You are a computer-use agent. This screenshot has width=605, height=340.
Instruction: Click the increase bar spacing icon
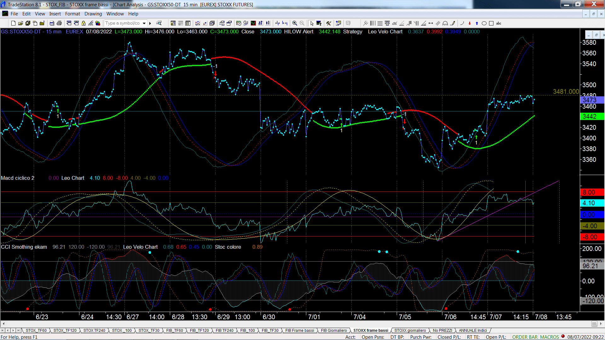[x=285, y=23]
